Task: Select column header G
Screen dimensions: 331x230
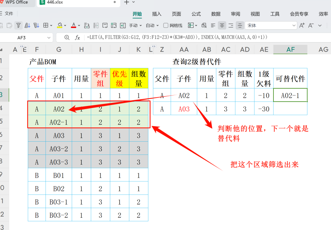Action: pos(59,49)
